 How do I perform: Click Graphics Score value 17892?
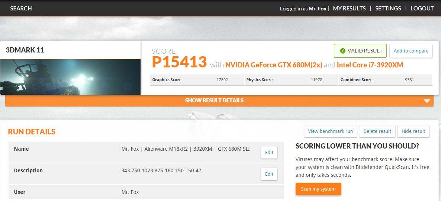click(x=222, y=80)
